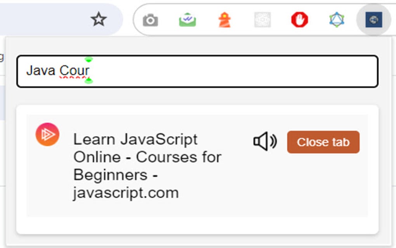Open the red stop-hand ad blocker extension
The height and width of the screenshot is (248, 396).
point(299,20)
